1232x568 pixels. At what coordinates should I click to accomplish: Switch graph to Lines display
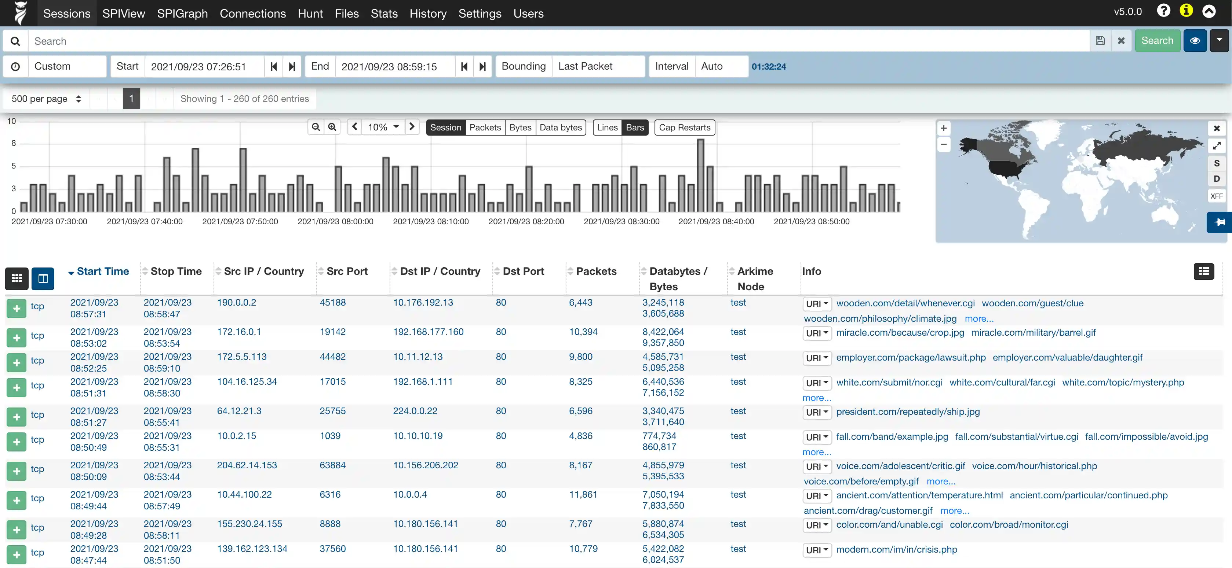607,128
